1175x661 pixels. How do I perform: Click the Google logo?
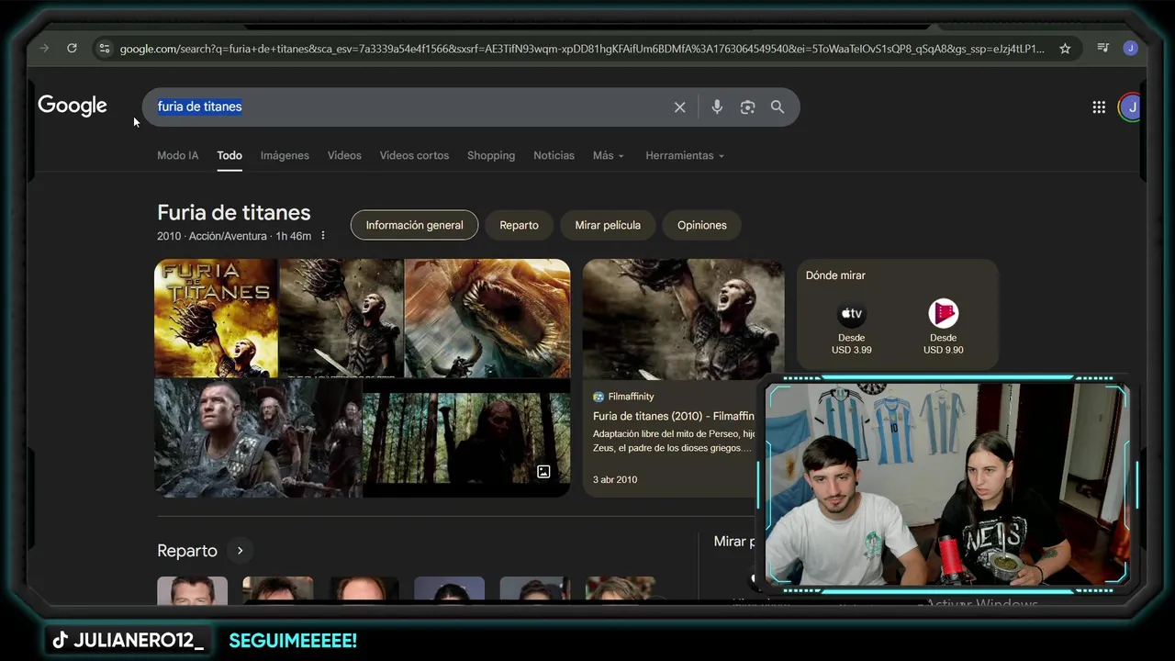point(73,106)
